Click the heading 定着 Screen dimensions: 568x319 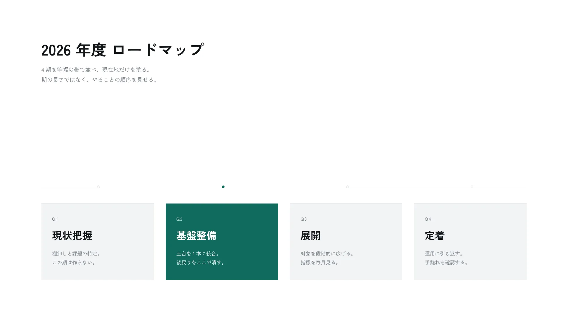pos(435,236)
